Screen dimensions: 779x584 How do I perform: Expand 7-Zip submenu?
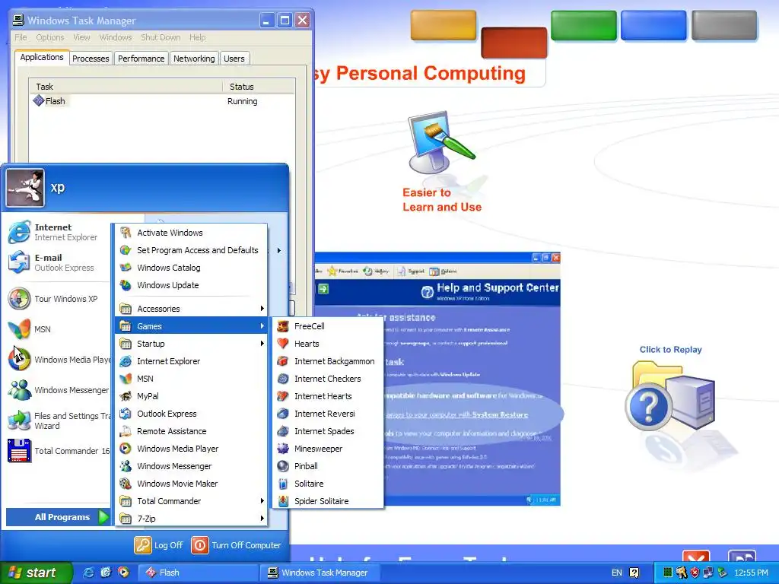[191, 519]
